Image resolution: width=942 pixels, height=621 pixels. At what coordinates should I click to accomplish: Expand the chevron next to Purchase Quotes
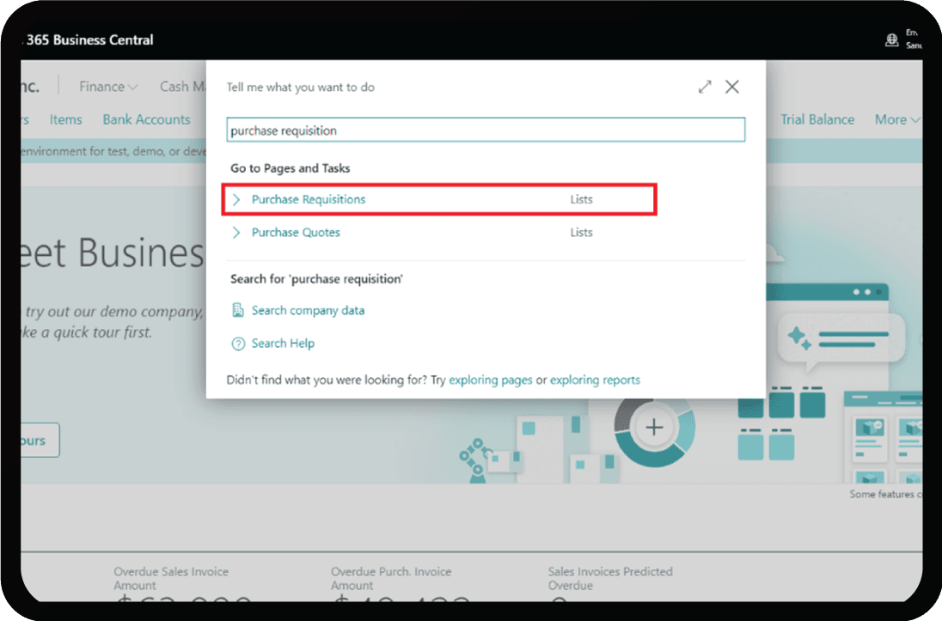coord(235,232)
